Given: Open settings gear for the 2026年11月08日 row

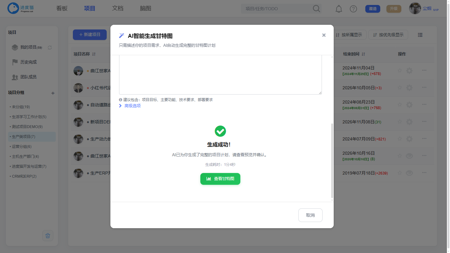Looking at the screenshot, I should (409, 122).
